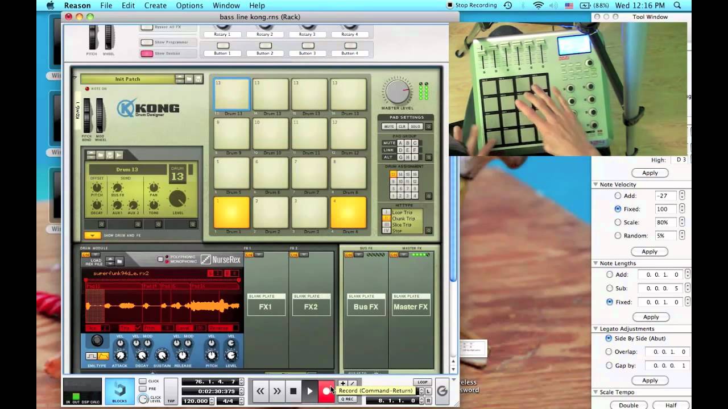Click the drum panel play-sample icon
The height and width of the screenshot is (409, 728).
point(119,155)
